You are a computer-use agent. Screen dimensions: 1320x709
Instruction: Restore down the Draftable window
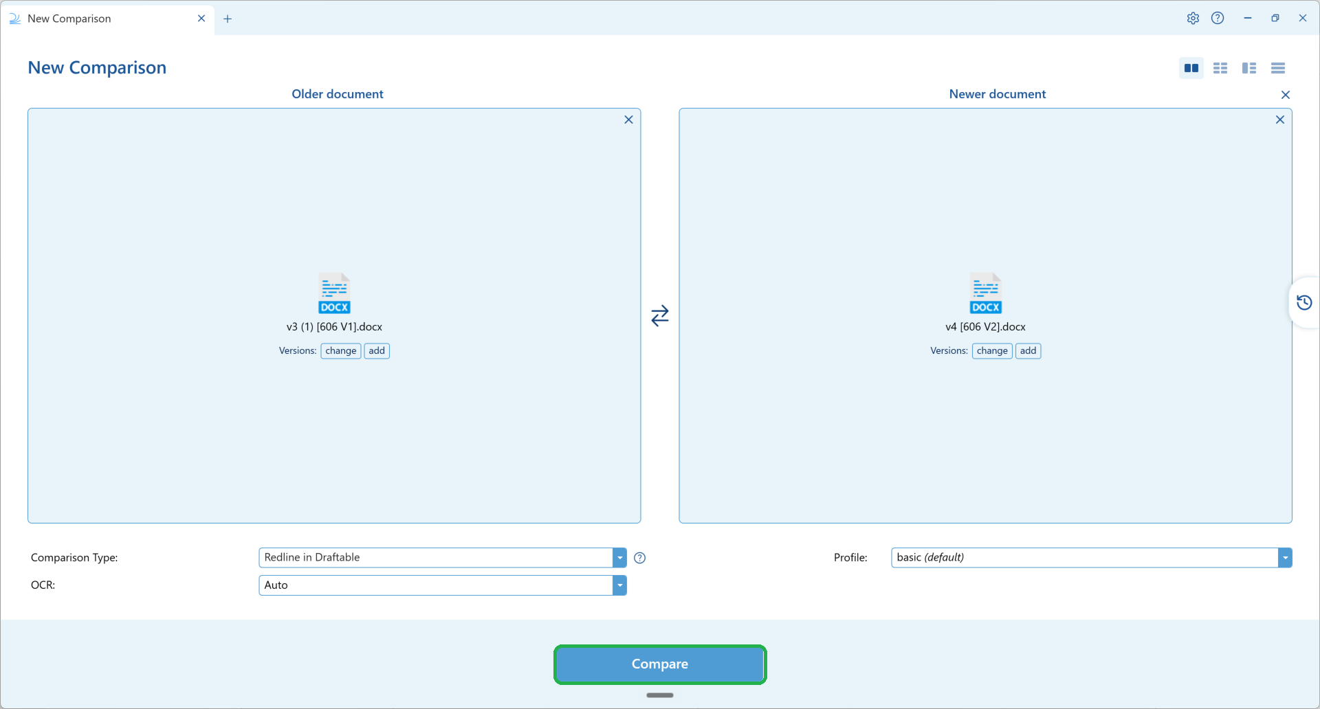1275,19
